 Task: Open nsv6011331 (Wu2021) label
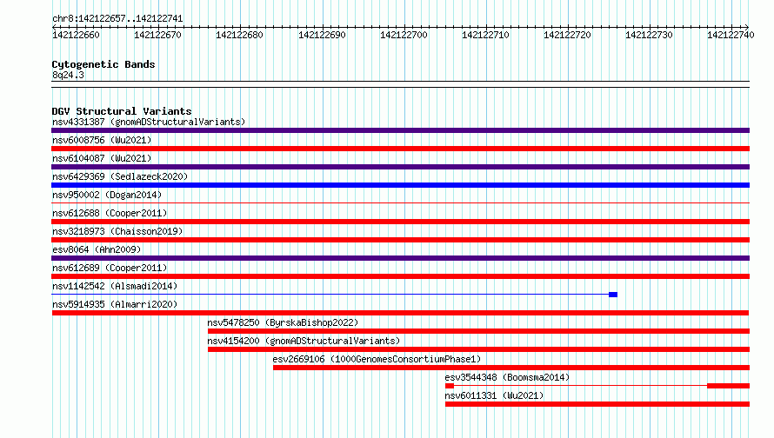(494, 395)
